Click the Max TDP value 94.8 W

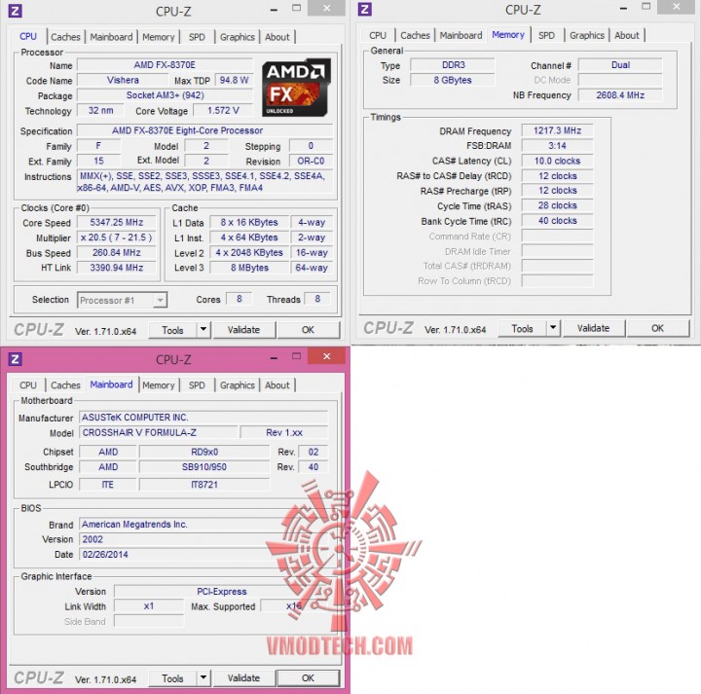point(234,80)
